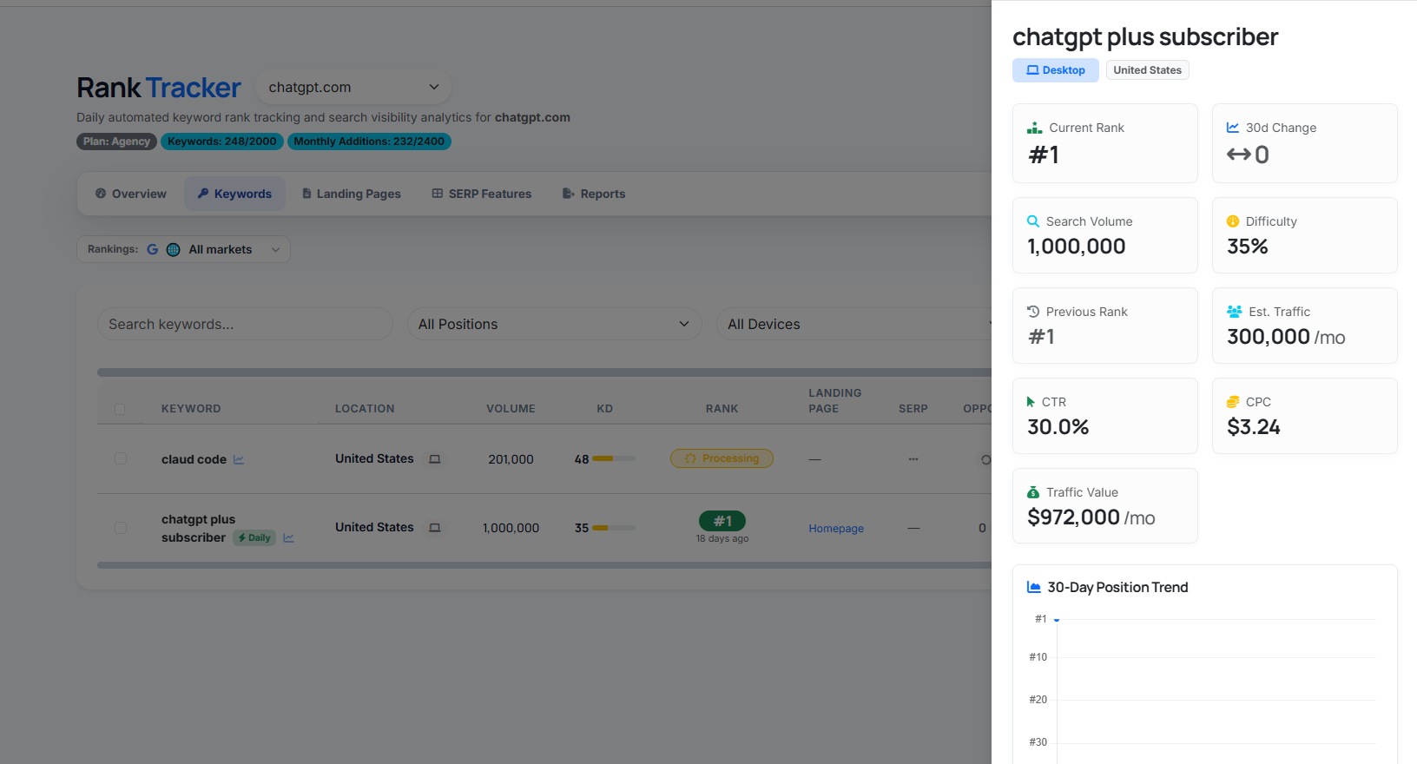This screenshot has width=1417, height=764.
Task: Tick the select-all checkbox in table header
Action: tap(120, 409)
